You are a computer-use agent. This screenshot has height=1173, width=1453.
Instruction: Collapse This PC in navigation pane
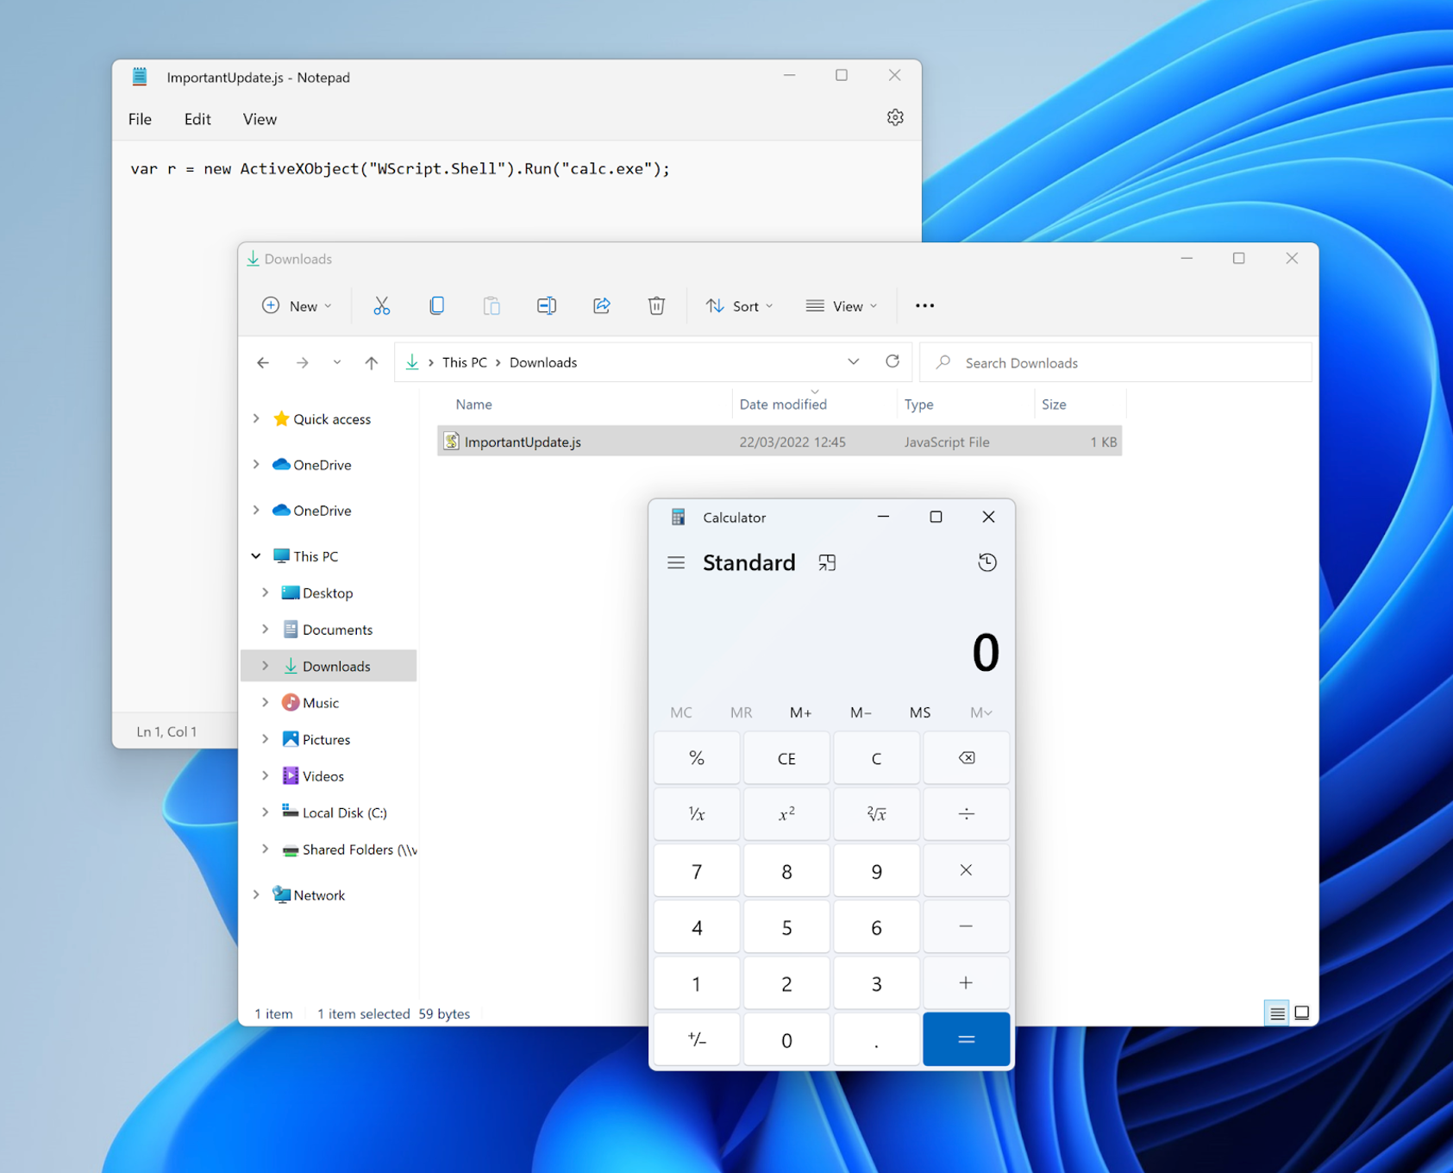pyautogui.click(x=256, y=556)
